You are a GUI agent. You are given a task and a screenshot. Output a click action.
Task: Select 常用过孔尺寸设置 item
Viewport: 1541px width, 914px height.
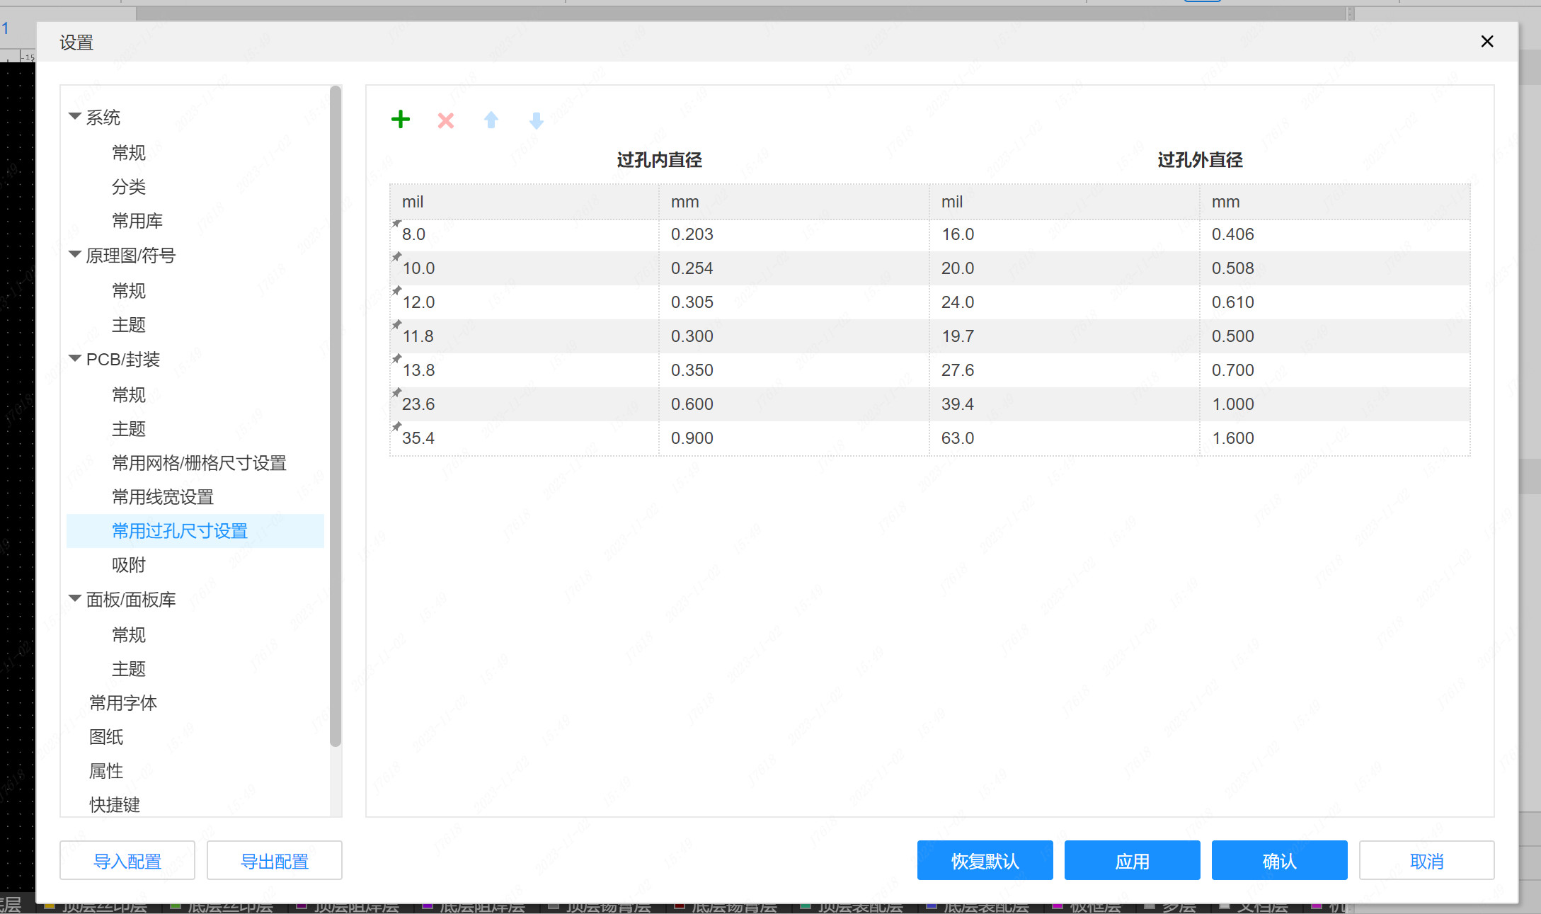(x=195, y=530)
